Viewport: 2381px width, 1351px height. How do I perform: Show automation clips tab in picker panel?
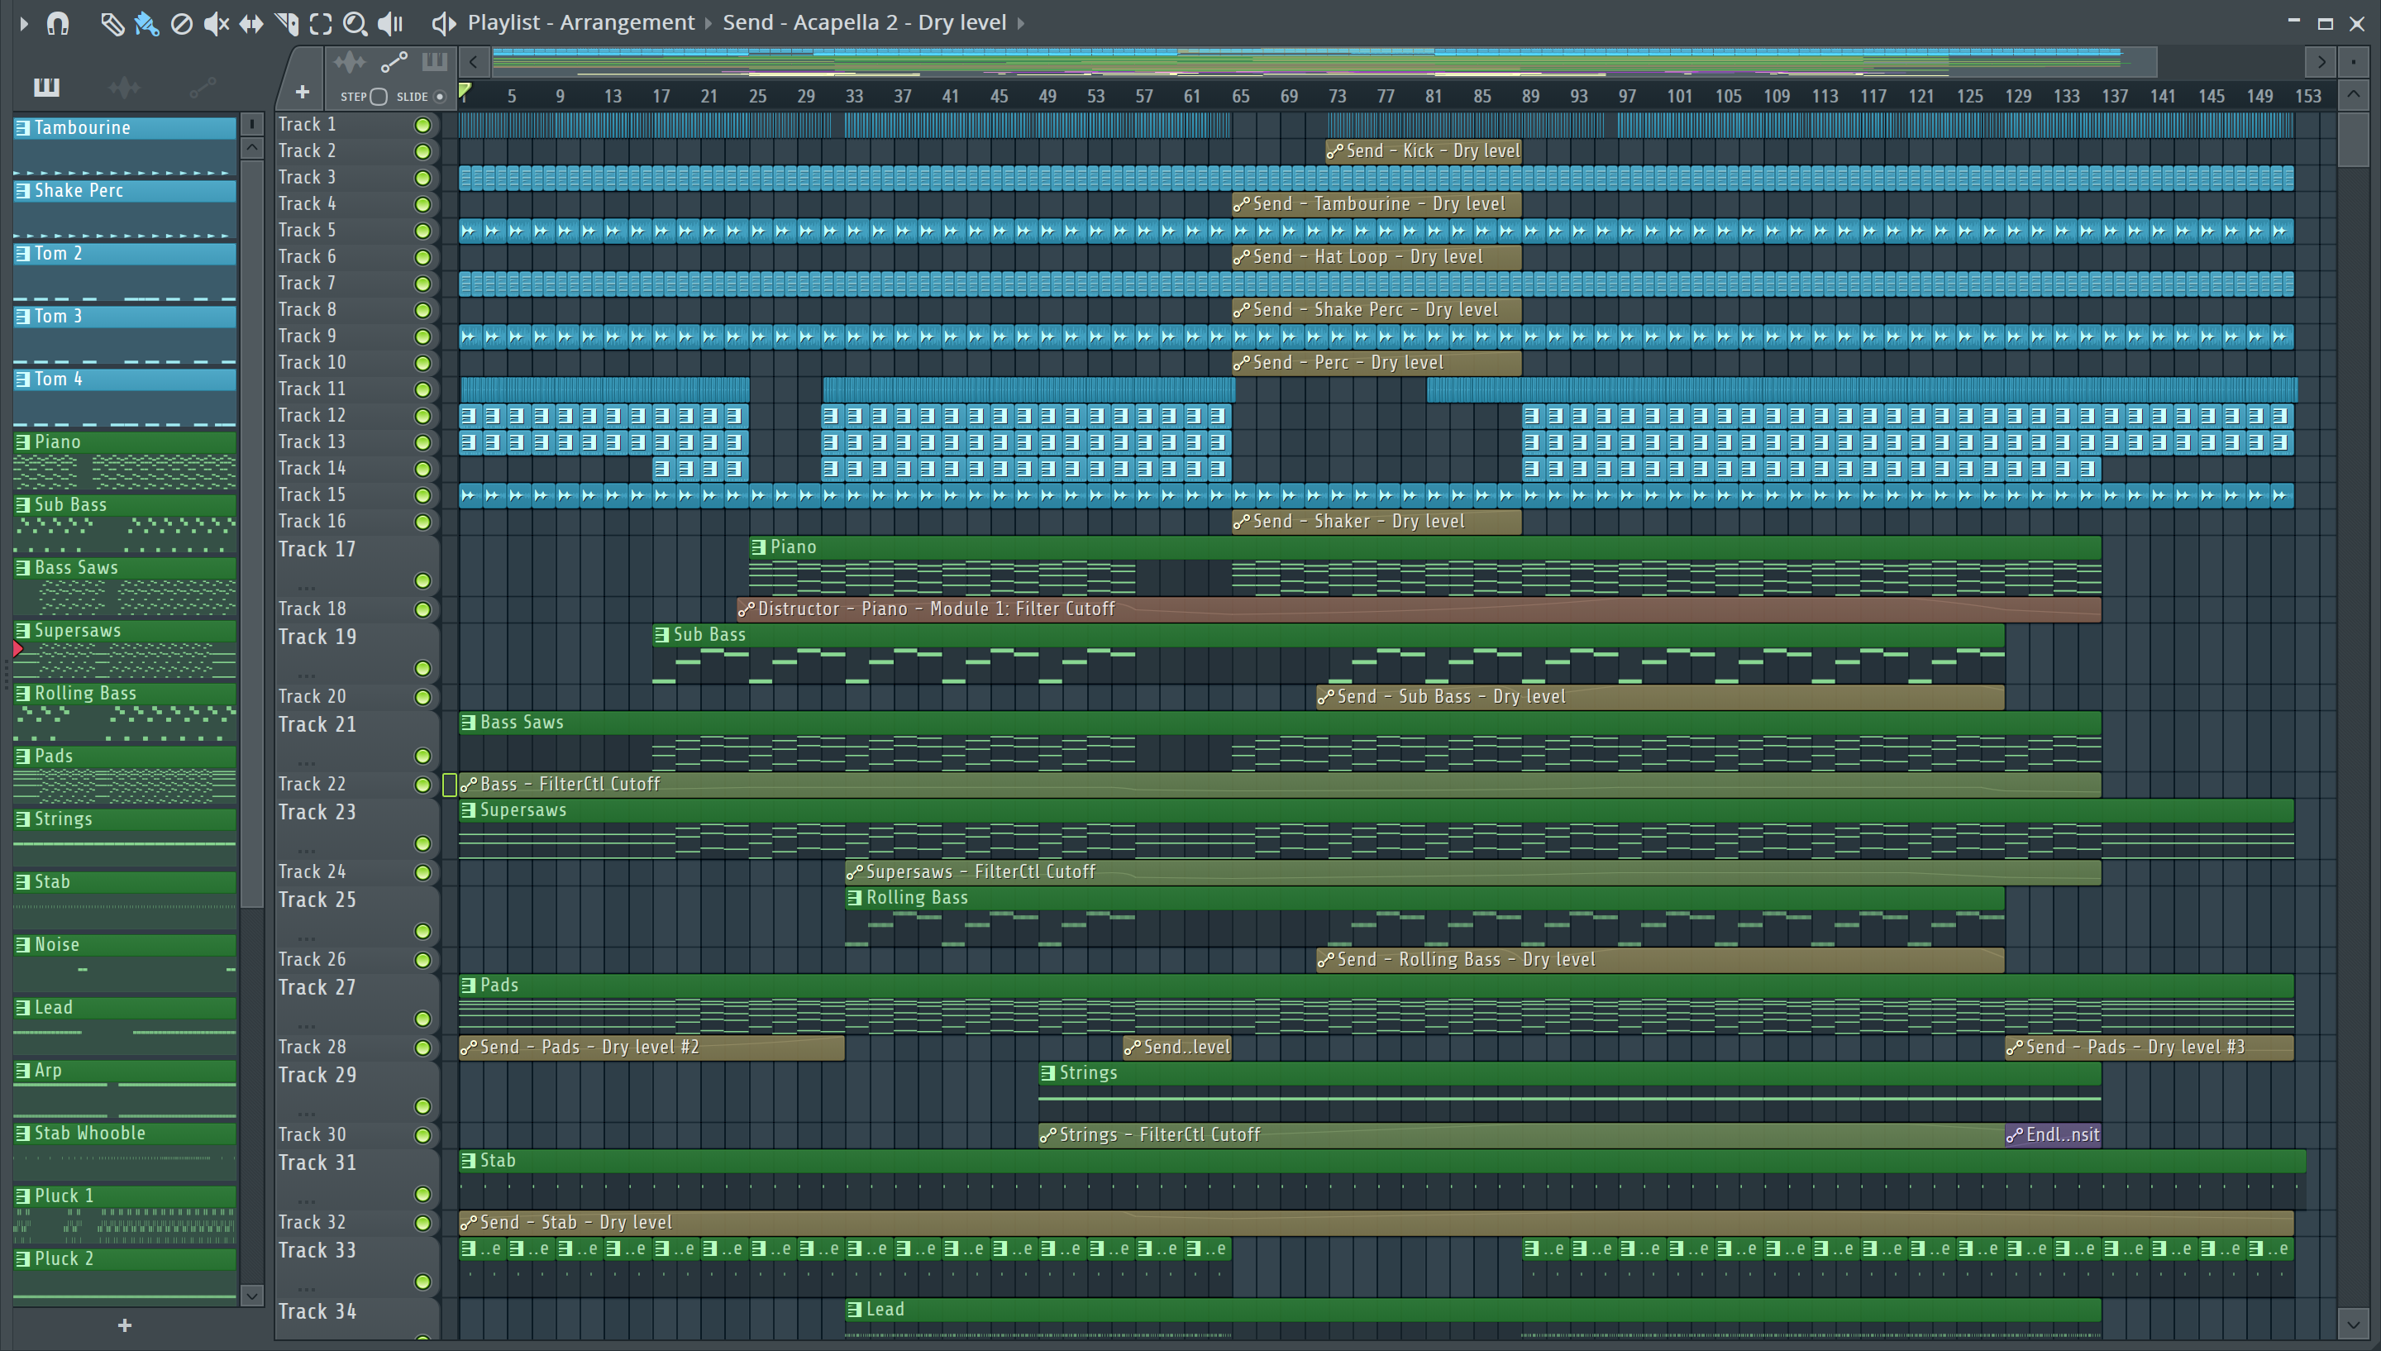point(203,88)
